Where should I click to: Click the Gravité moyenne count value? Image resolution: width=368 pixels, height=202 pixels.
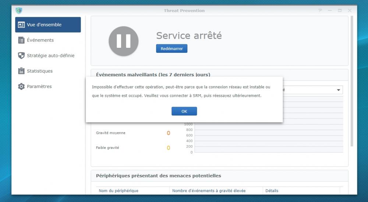(168, 133)
